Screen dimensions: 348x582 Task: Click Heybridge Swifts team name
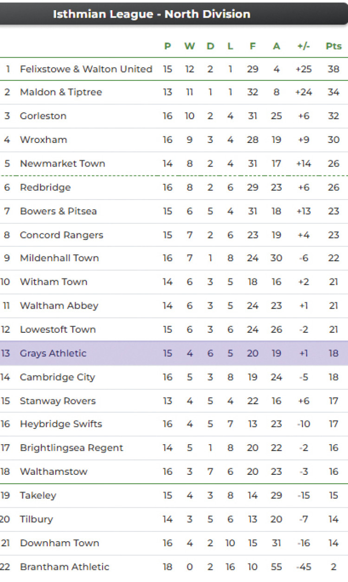[61, 424]
